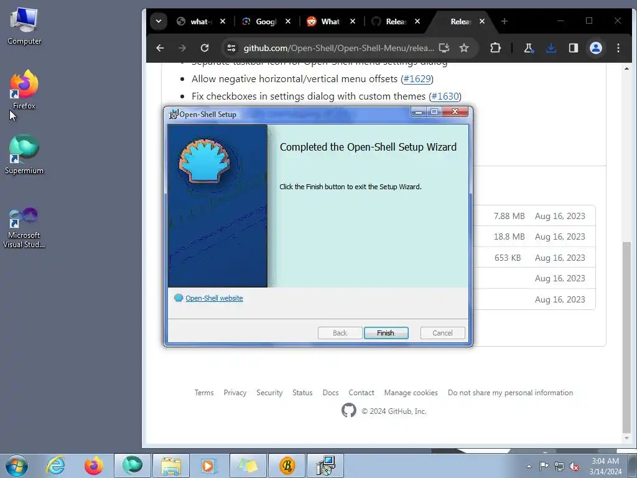
Task: Click Cancel in the Open-Shell Setup dialog
Action: point(442,333)
